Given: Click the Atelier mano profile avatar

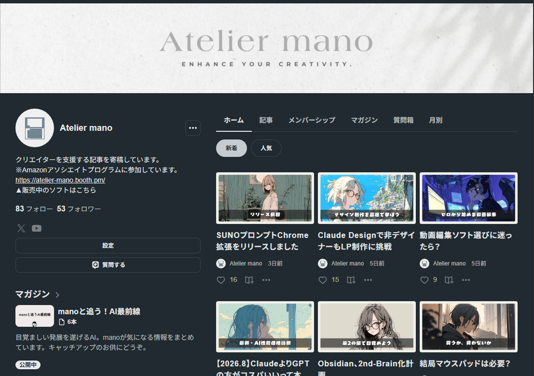Looking at the screenshot, I should click(x=35, y=128).
